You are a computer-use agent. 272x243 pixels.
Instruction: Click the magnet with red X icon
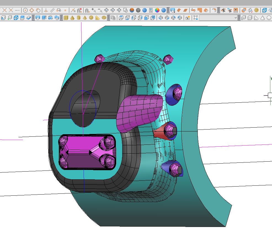point(79,11)
